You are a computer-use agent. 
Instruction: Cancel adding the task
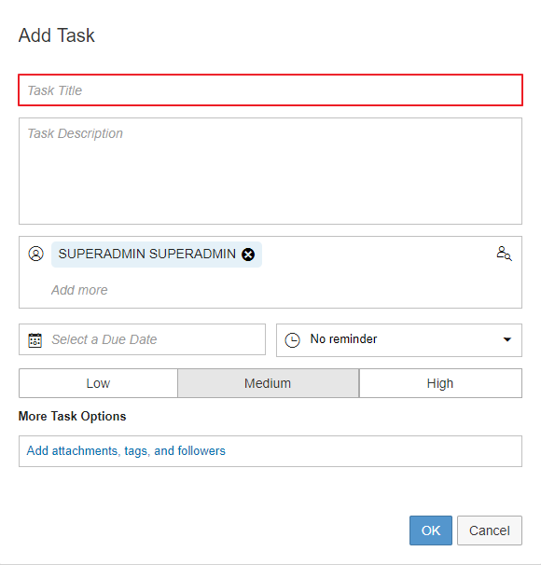click(x=490, y=531)
